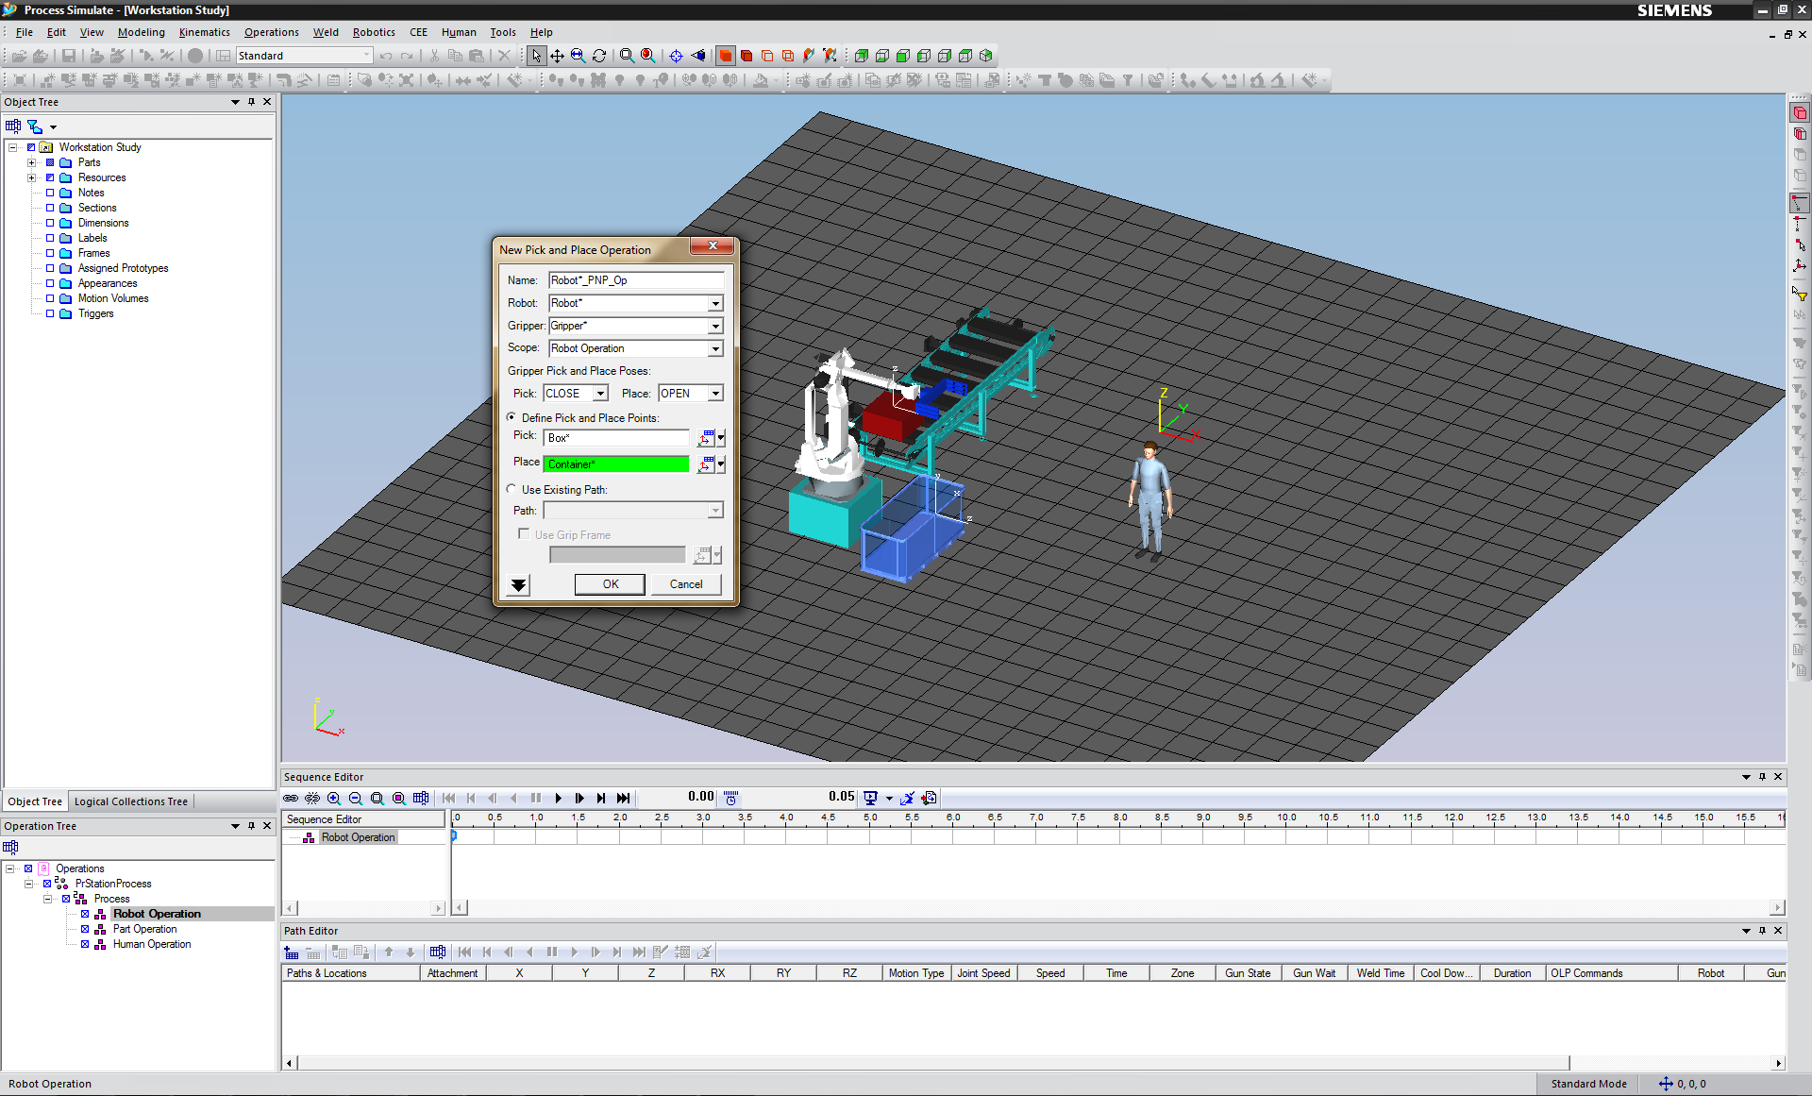The width and height of the screenshot is (1812, 1096).
Task: Open the Kinematics menu
Action: 205,32
